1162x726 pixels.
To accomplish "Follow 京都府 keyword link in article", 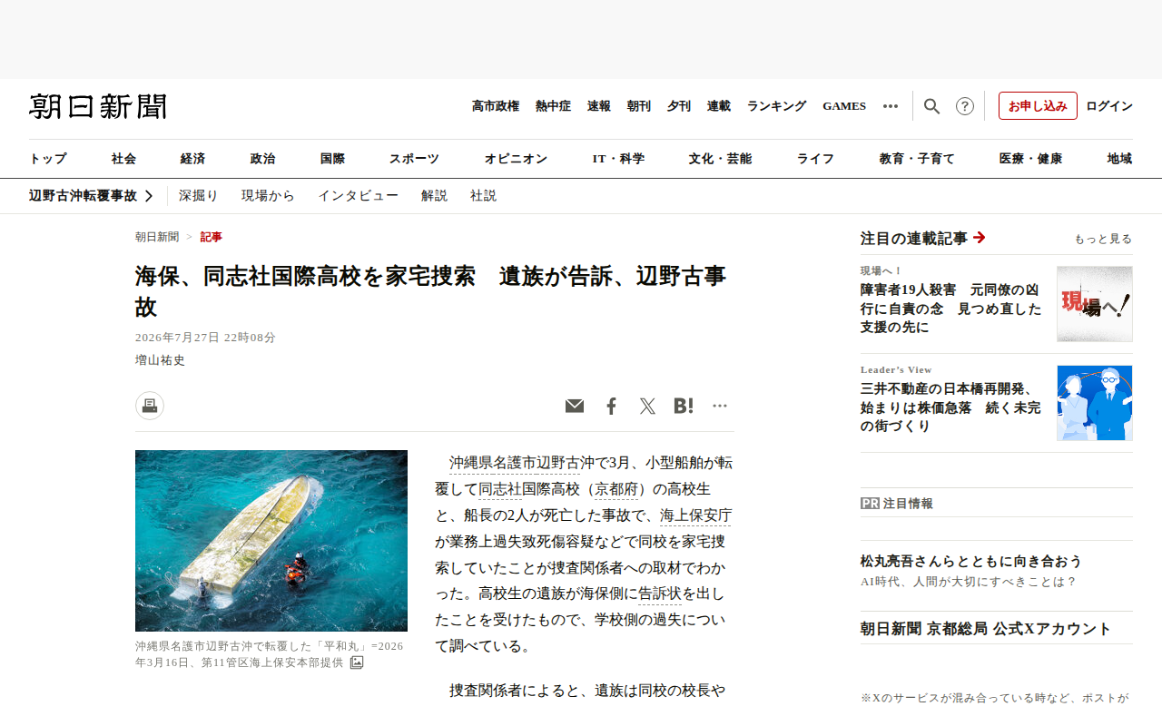I will coord(616,490).
